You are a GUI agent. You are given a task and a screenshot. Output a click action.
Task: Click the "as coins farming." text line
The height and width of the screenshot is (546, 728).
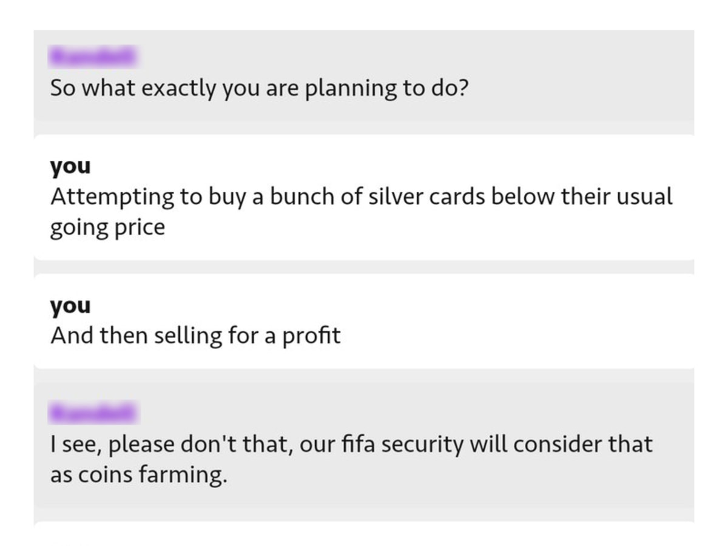tap(139, 476)
